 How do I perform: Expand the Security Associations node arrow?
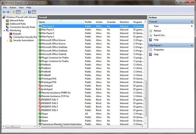[8, 40]
